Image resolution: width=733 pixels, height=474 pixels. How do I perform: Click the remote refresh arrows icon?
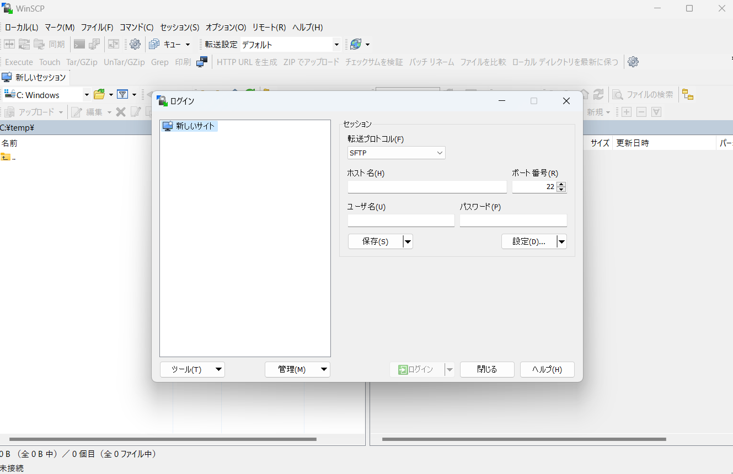(x=598, y=94)
